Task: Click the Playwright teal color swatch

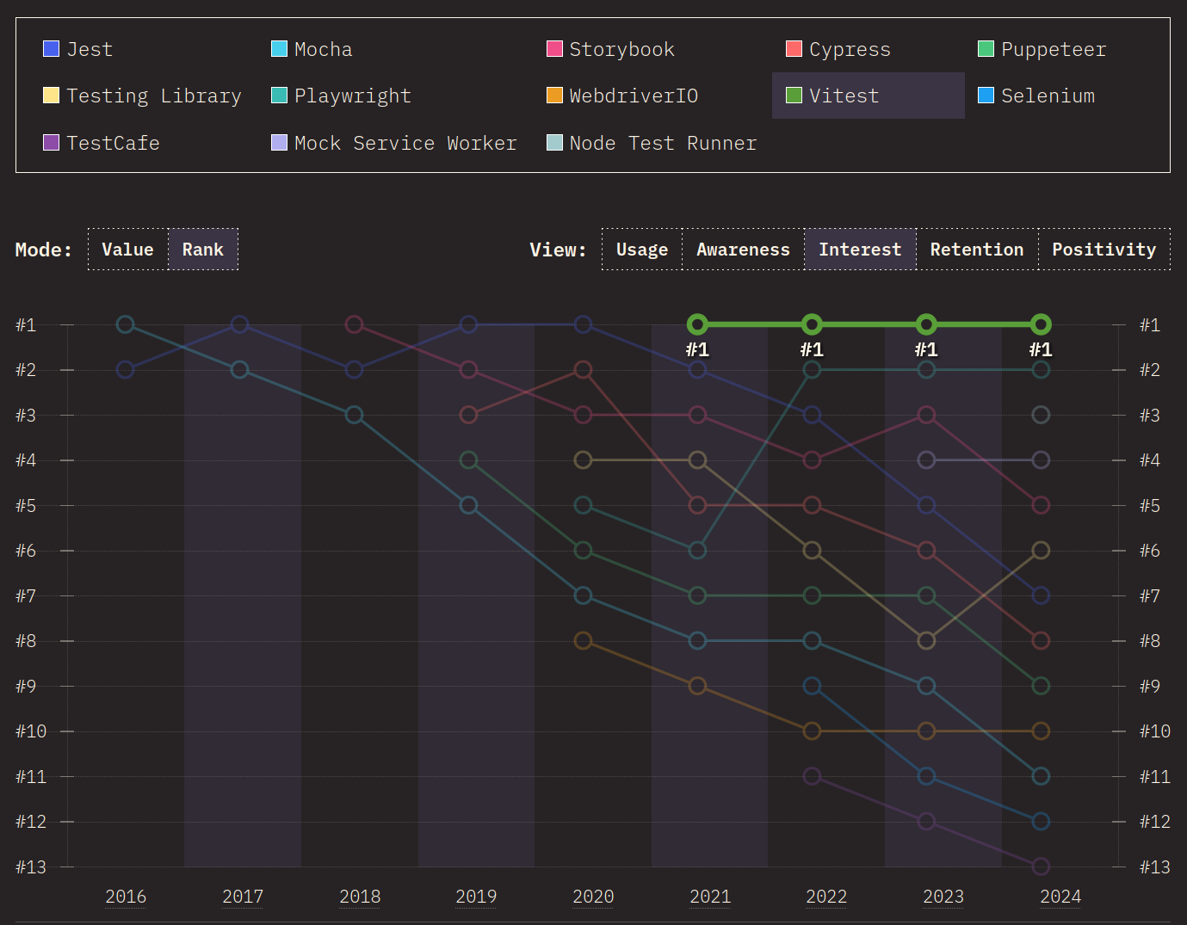Action: (279, 96)
